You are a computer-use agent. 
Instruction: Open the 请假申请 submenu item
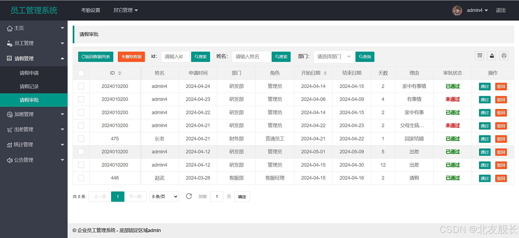click(34, 73)
